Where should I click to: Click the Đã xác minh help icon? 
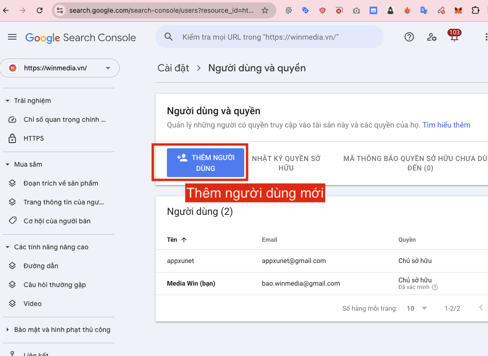[435, 288]
